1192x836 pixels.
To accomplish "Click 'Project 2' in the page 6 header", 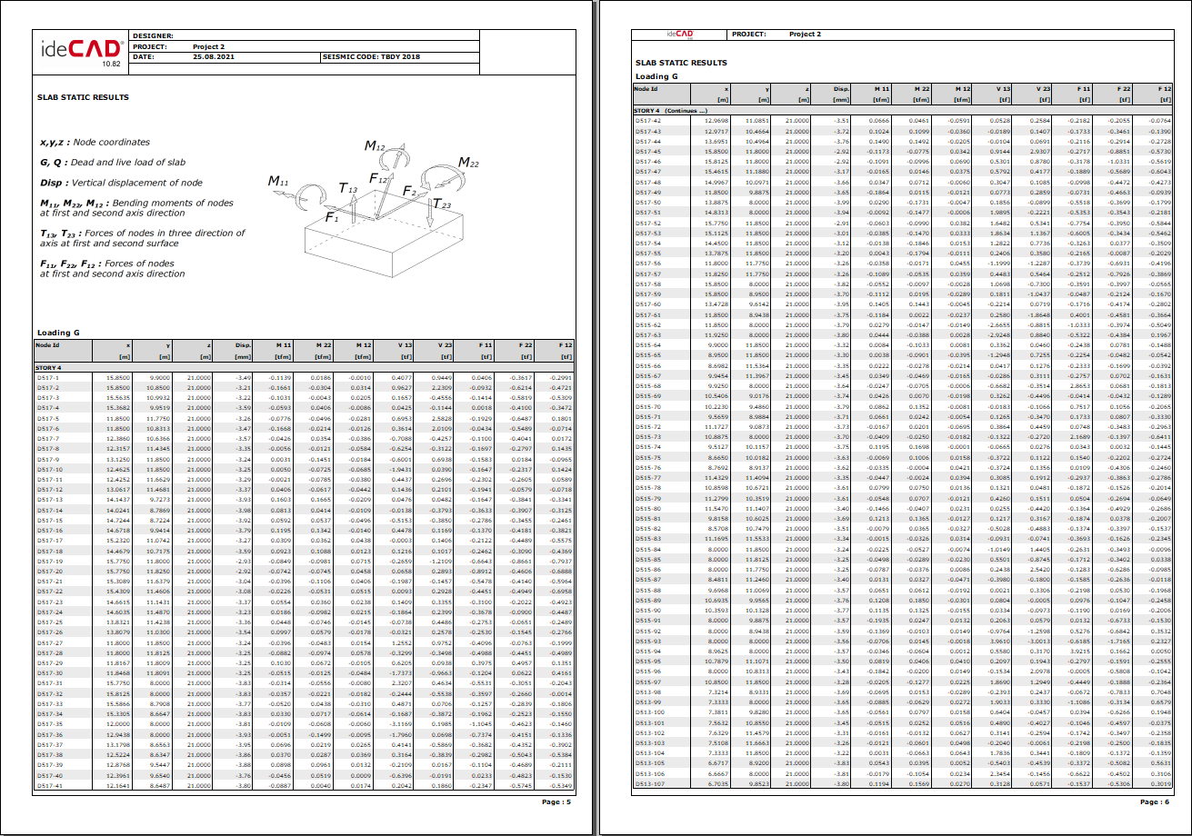I will coord(805,34).
